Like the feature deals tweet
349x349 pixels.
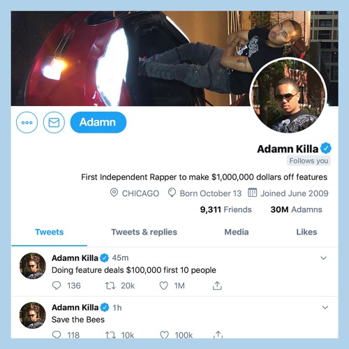pos(163,285)
